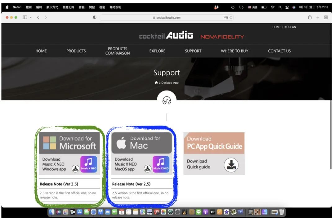
Task: Open the 開發 menu
Action: coord(92,7)
